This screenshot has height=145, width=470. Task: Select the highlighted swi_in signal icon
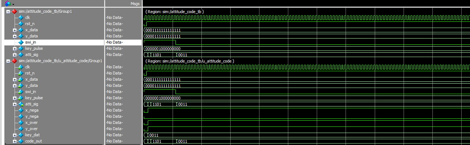21,42
